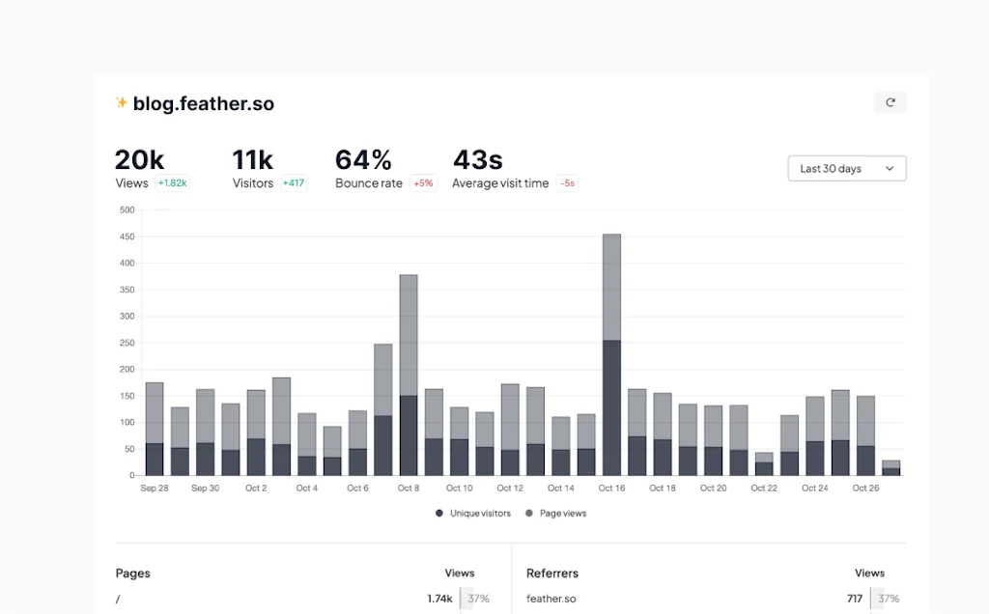Image resolution: width=989 pixels, height=614 pixels.
Task: Click the +1.82k views change badge
Action: pos(173,183)
